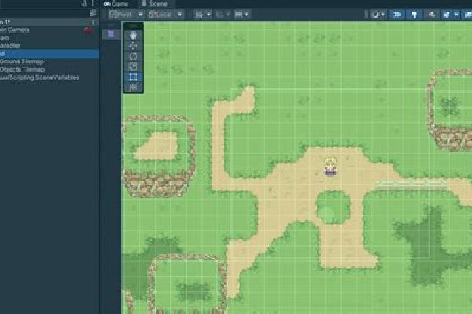472x314 pixels.
Task: Select the active Rect tool
Action: coord(133,77)
